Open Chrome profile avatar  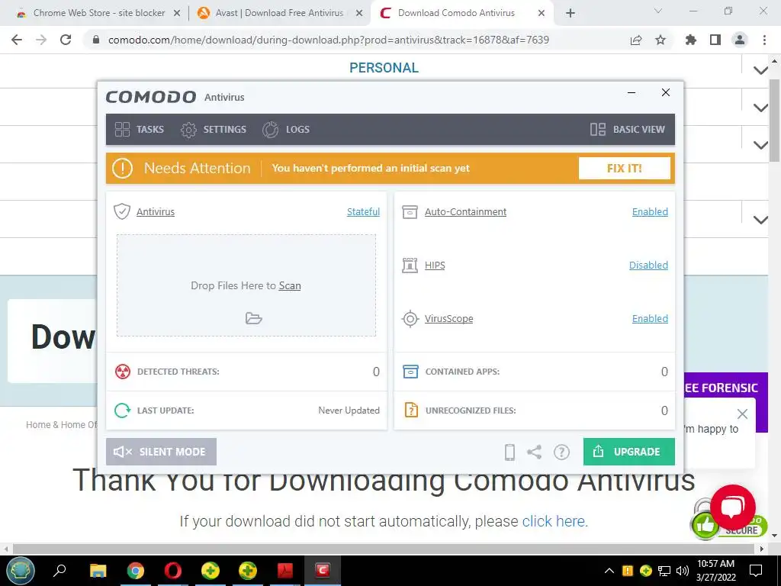click(740, 40)
